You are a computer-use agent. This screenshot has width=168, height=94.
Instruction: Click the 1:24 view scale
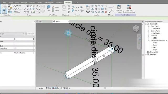click(x=41, y=88)
